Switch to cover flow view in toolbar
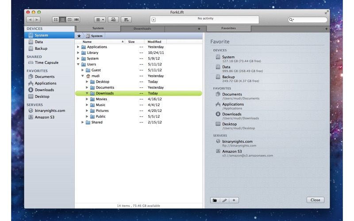Screen dimensions: 354x221 (77, 20)
